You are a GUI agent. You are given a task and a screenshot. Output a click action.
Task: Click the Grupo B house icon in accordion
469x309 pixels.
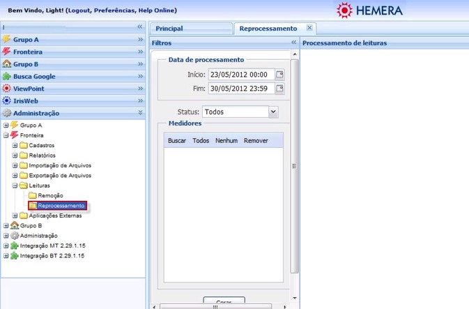coord(7,64)
